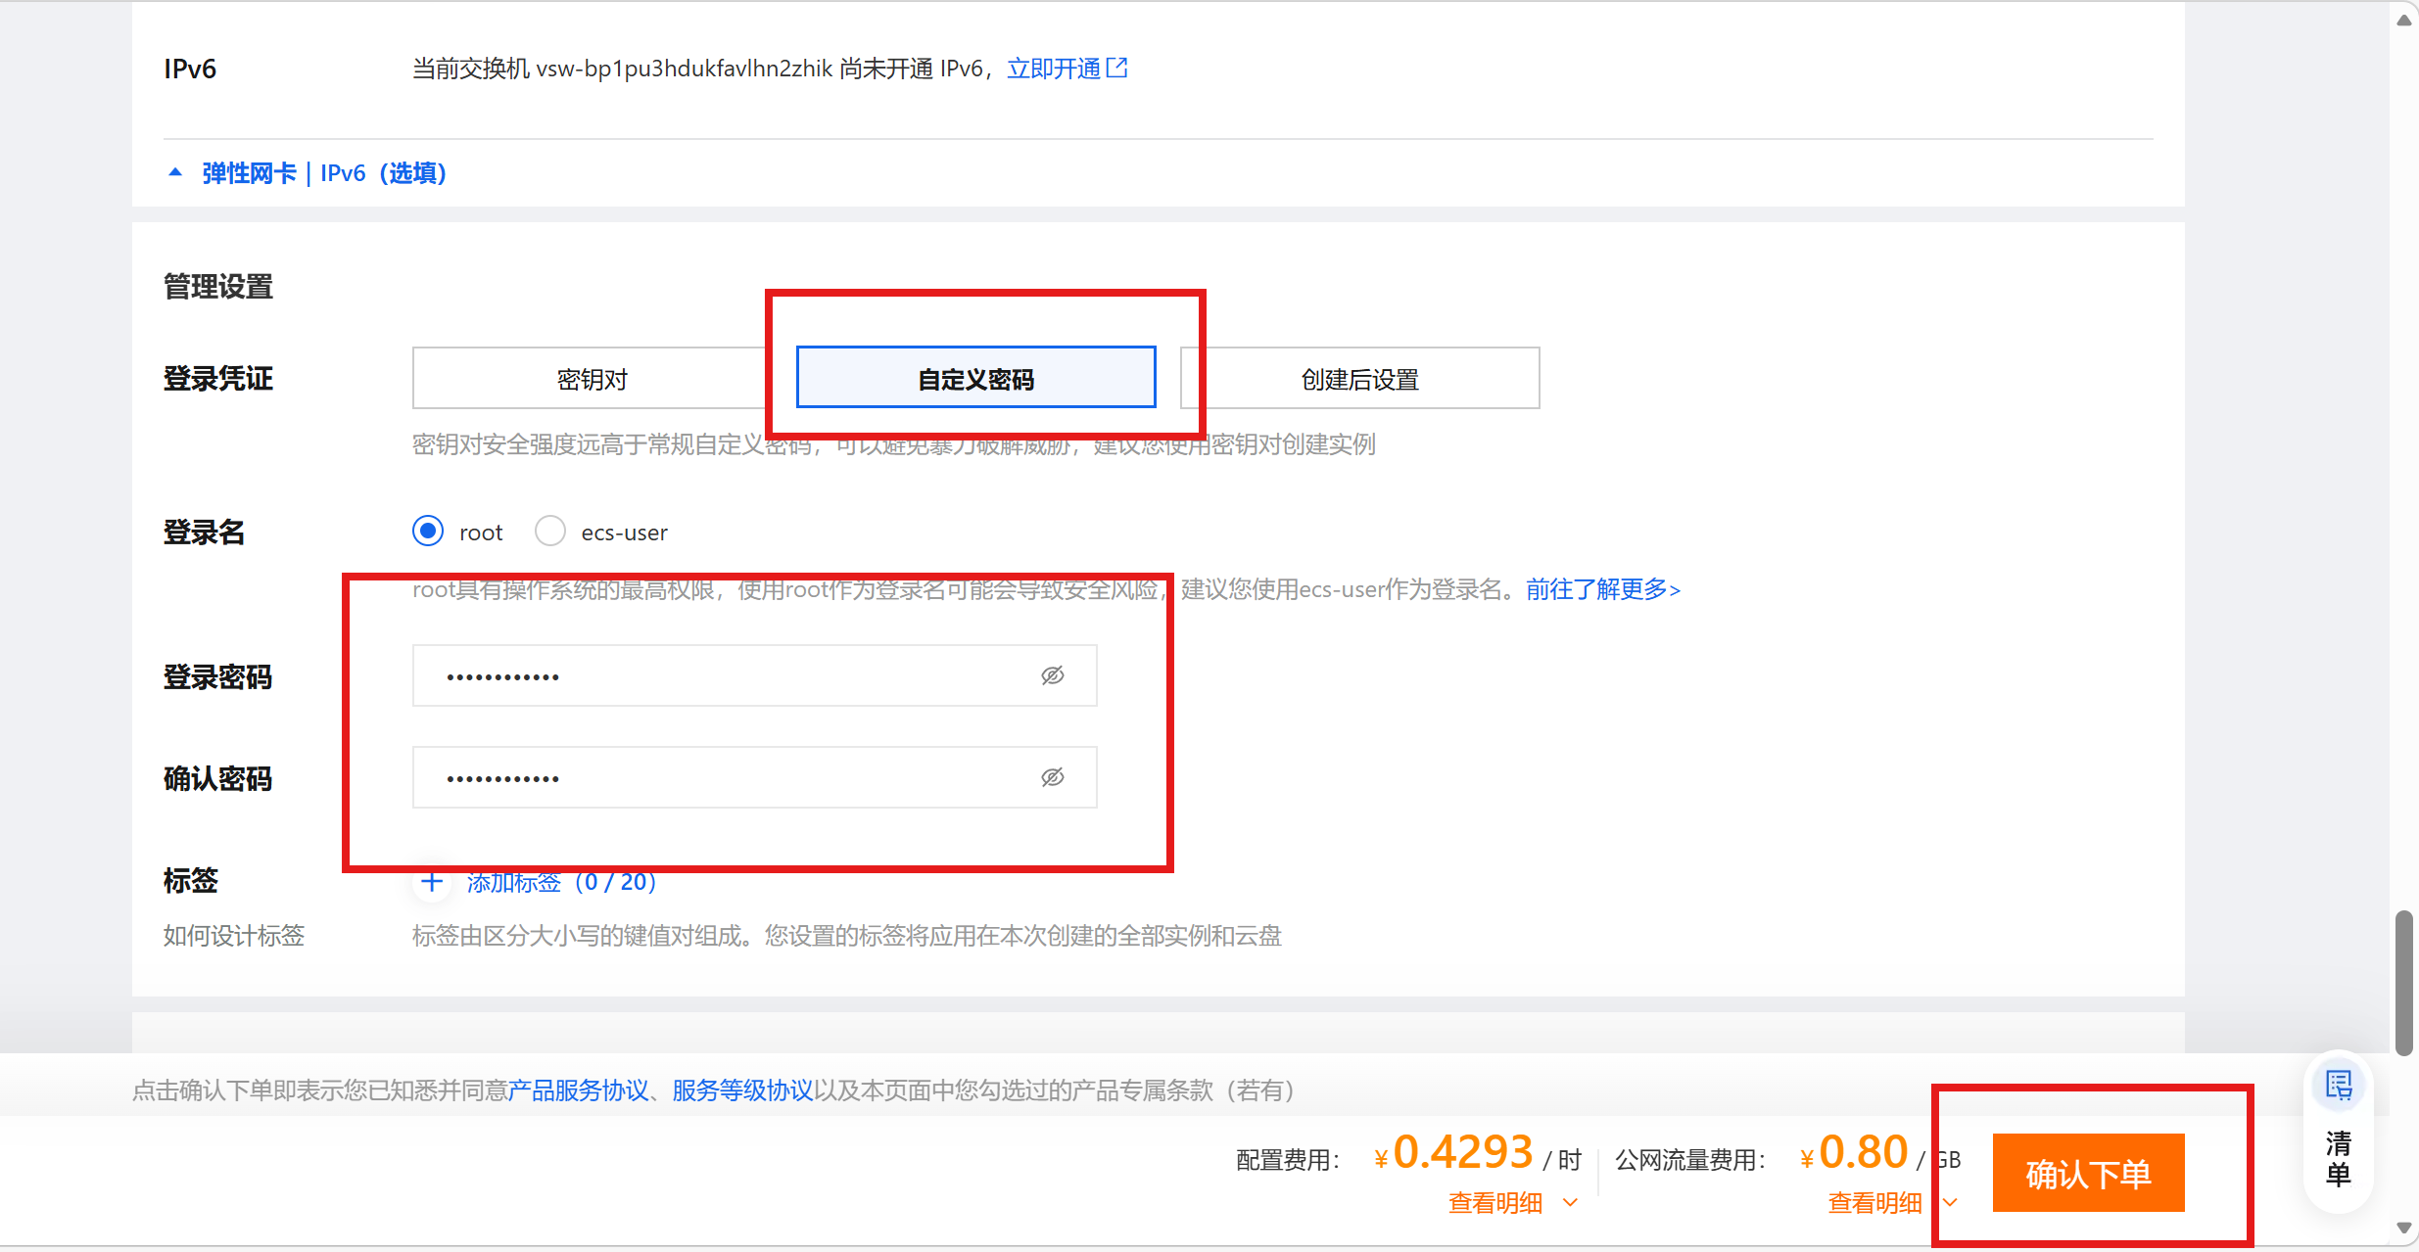
Task: Open the 清单 list icon panel
Action: 2339,1087
